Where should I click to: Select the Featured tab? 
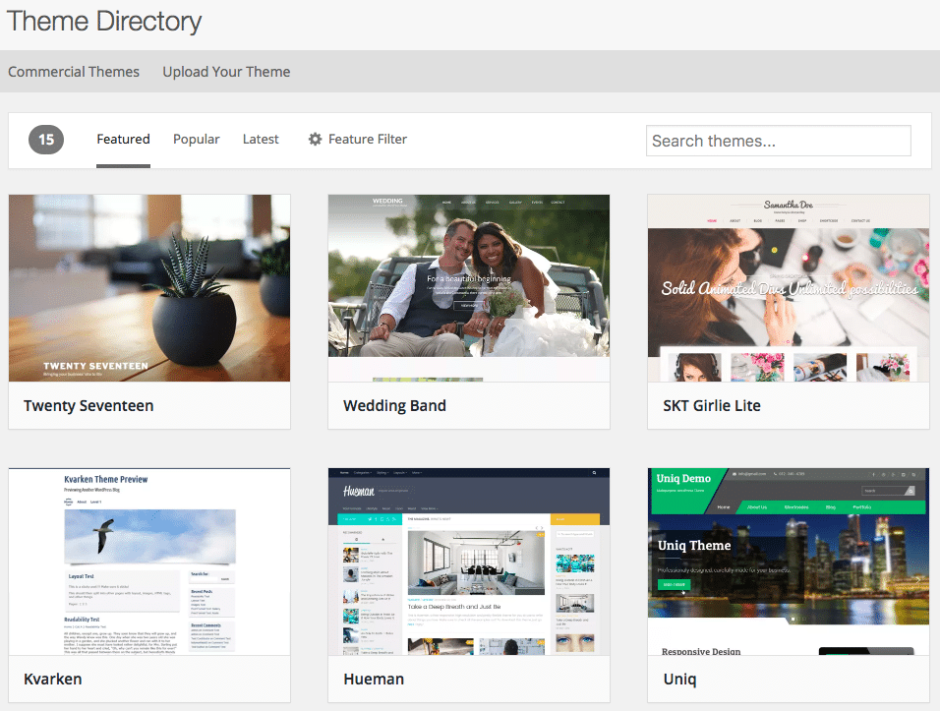(x=123, y=139)
